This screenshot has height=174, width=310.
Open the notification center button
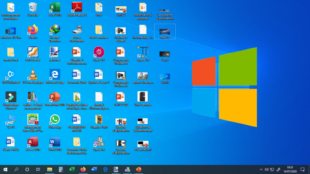tap(303, 169)
